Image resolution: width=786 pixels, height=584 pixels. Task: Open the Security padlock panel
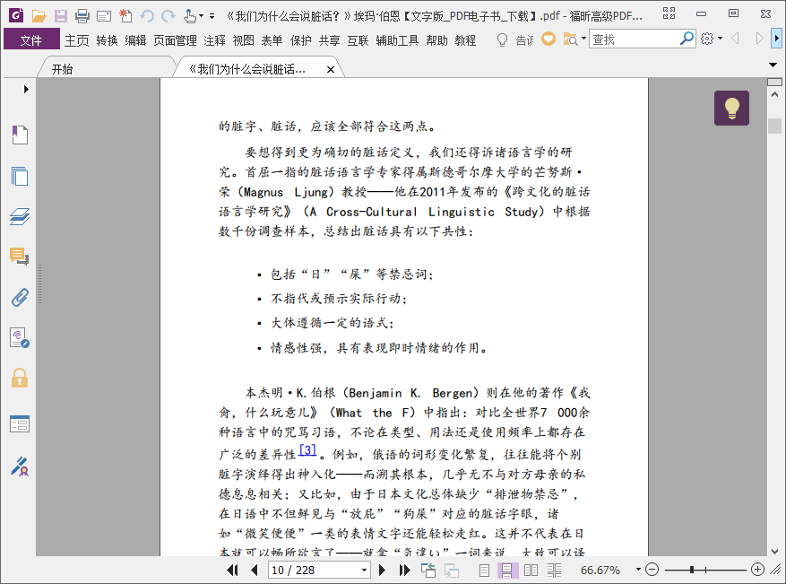[20, 378]
